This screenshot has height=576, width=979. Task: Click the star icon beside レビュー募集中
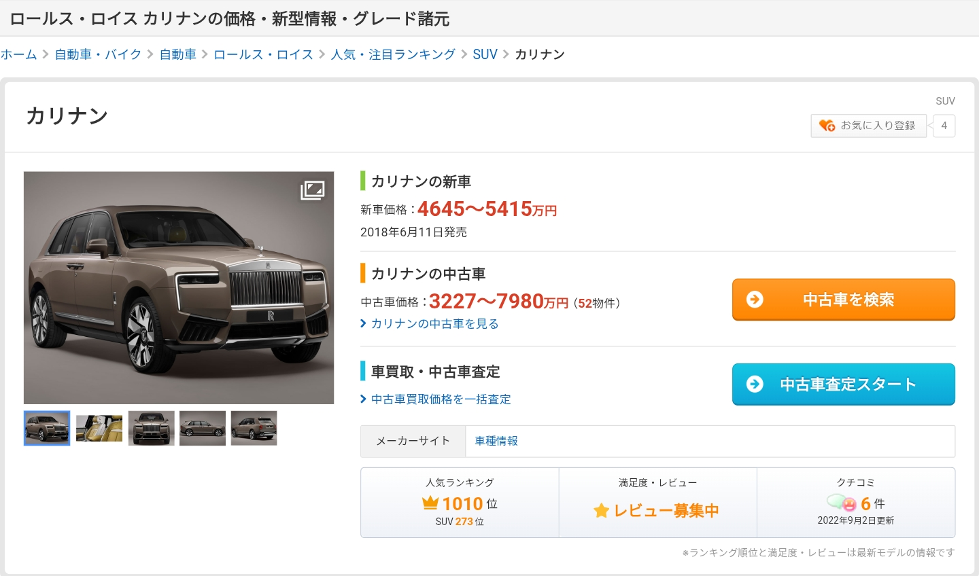click(601, 511)
